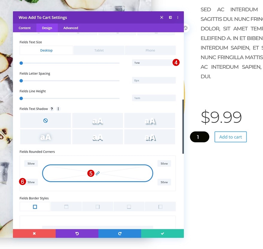Screen dimensions: 263x249
Task: Open Fields Text Shadow help icon
Action: [52, 109]
